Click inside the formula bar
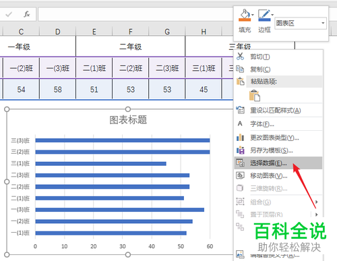Image resolution: width=337 pixels, height=261 pixels. (x=135, y=14)
